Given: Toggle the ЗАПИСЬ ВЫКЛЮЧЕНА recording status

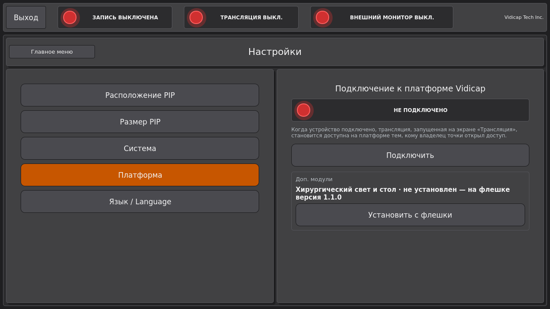Looking at the screenshot, I should 115,18.
